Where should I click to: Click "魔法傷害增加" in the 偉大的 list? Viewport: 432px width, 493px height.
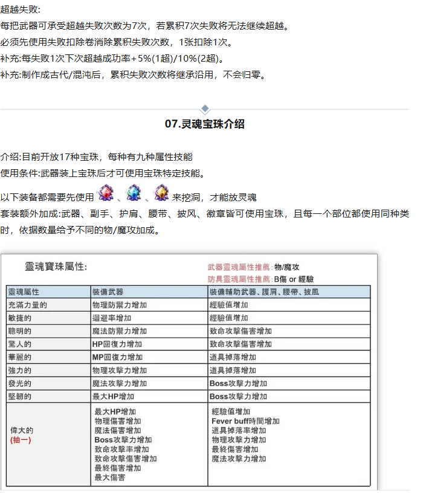pyautogui.click(x=118, y=430)
